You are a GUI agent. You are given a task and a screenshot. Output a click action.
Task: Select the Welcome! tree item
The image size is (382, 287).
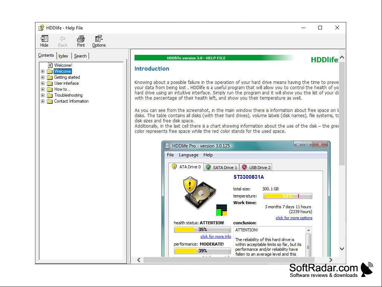coord(63,65)
